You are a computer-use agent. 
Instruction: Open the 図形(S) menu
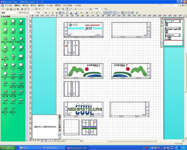pos(58,5)
